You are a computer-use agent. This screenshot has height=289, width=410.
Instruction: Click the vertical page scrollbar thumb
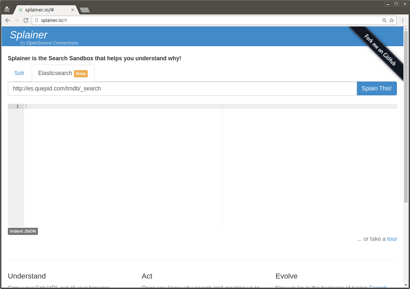pyautogui.click(x=406, y=117)
